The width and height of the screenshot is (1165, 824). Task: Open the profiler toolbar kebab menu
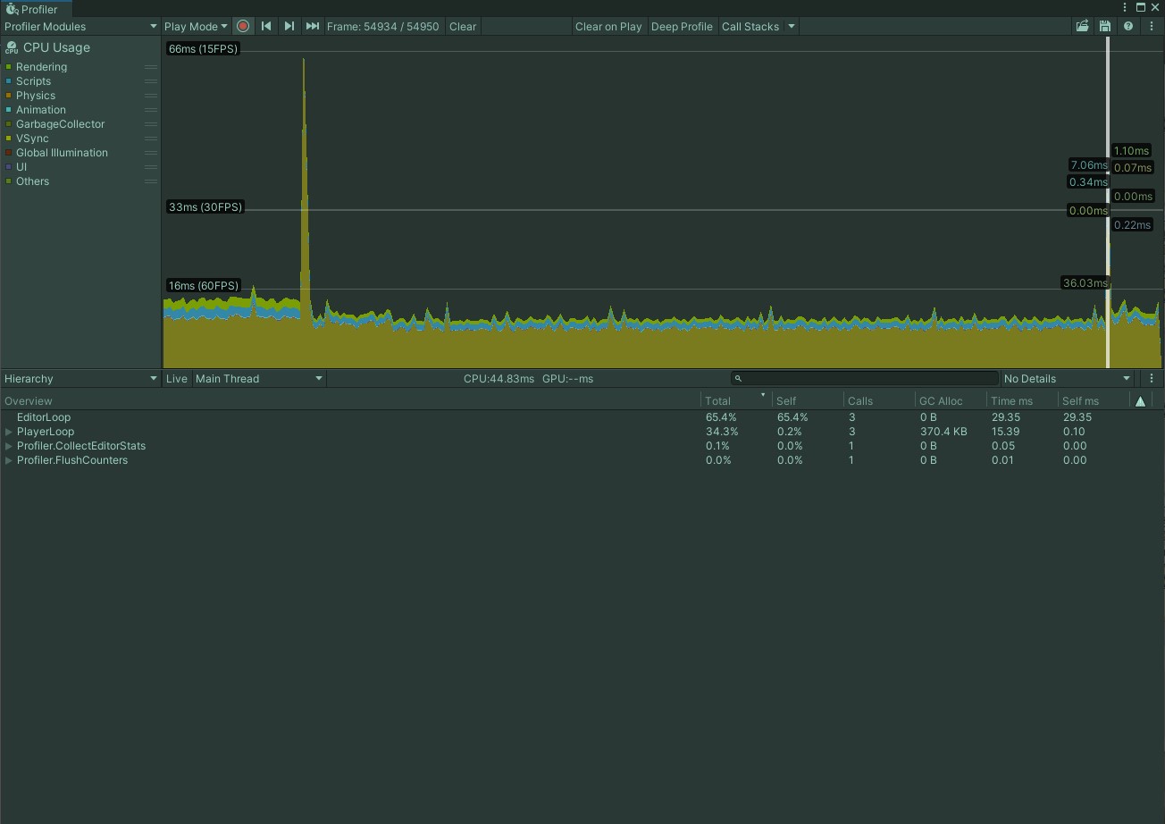[1151, 26]
